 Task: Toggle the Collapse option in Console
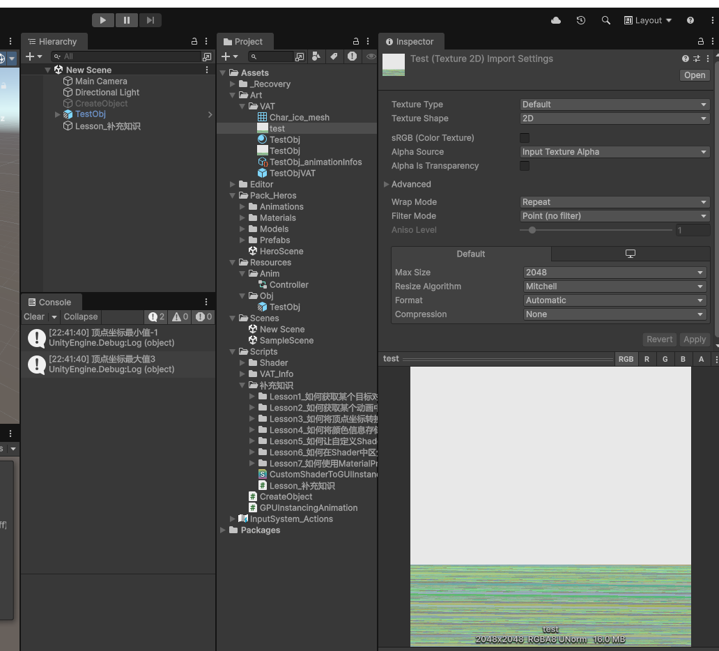coord(81,316)
